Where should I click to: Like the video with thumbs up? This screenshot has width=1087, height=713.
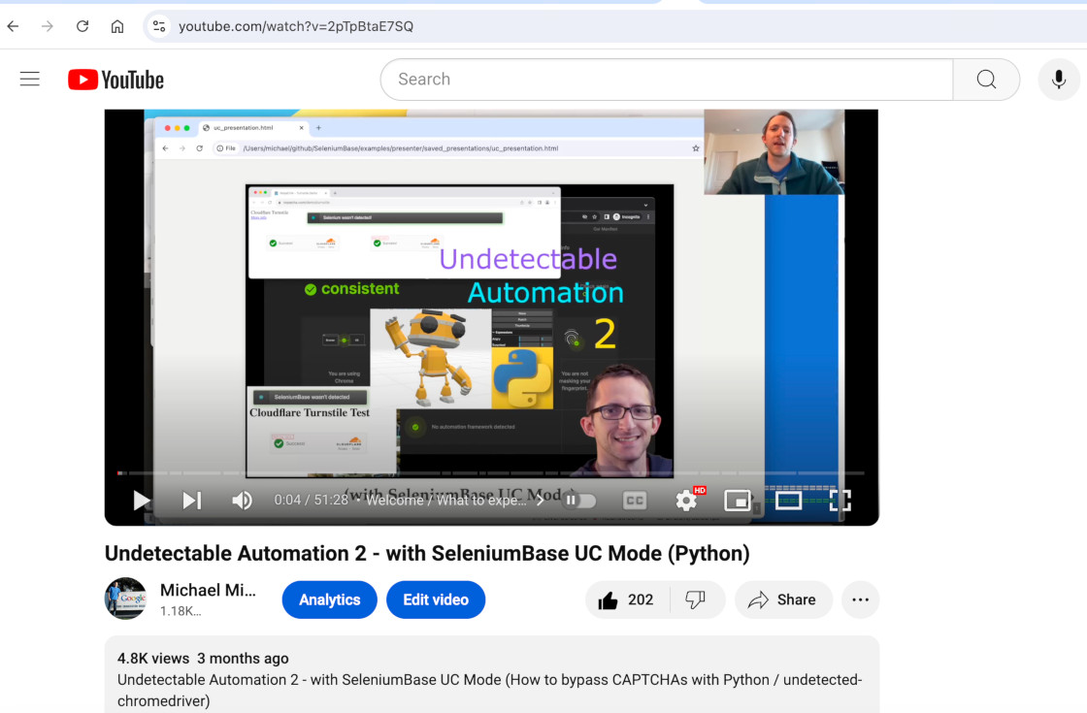627,600
